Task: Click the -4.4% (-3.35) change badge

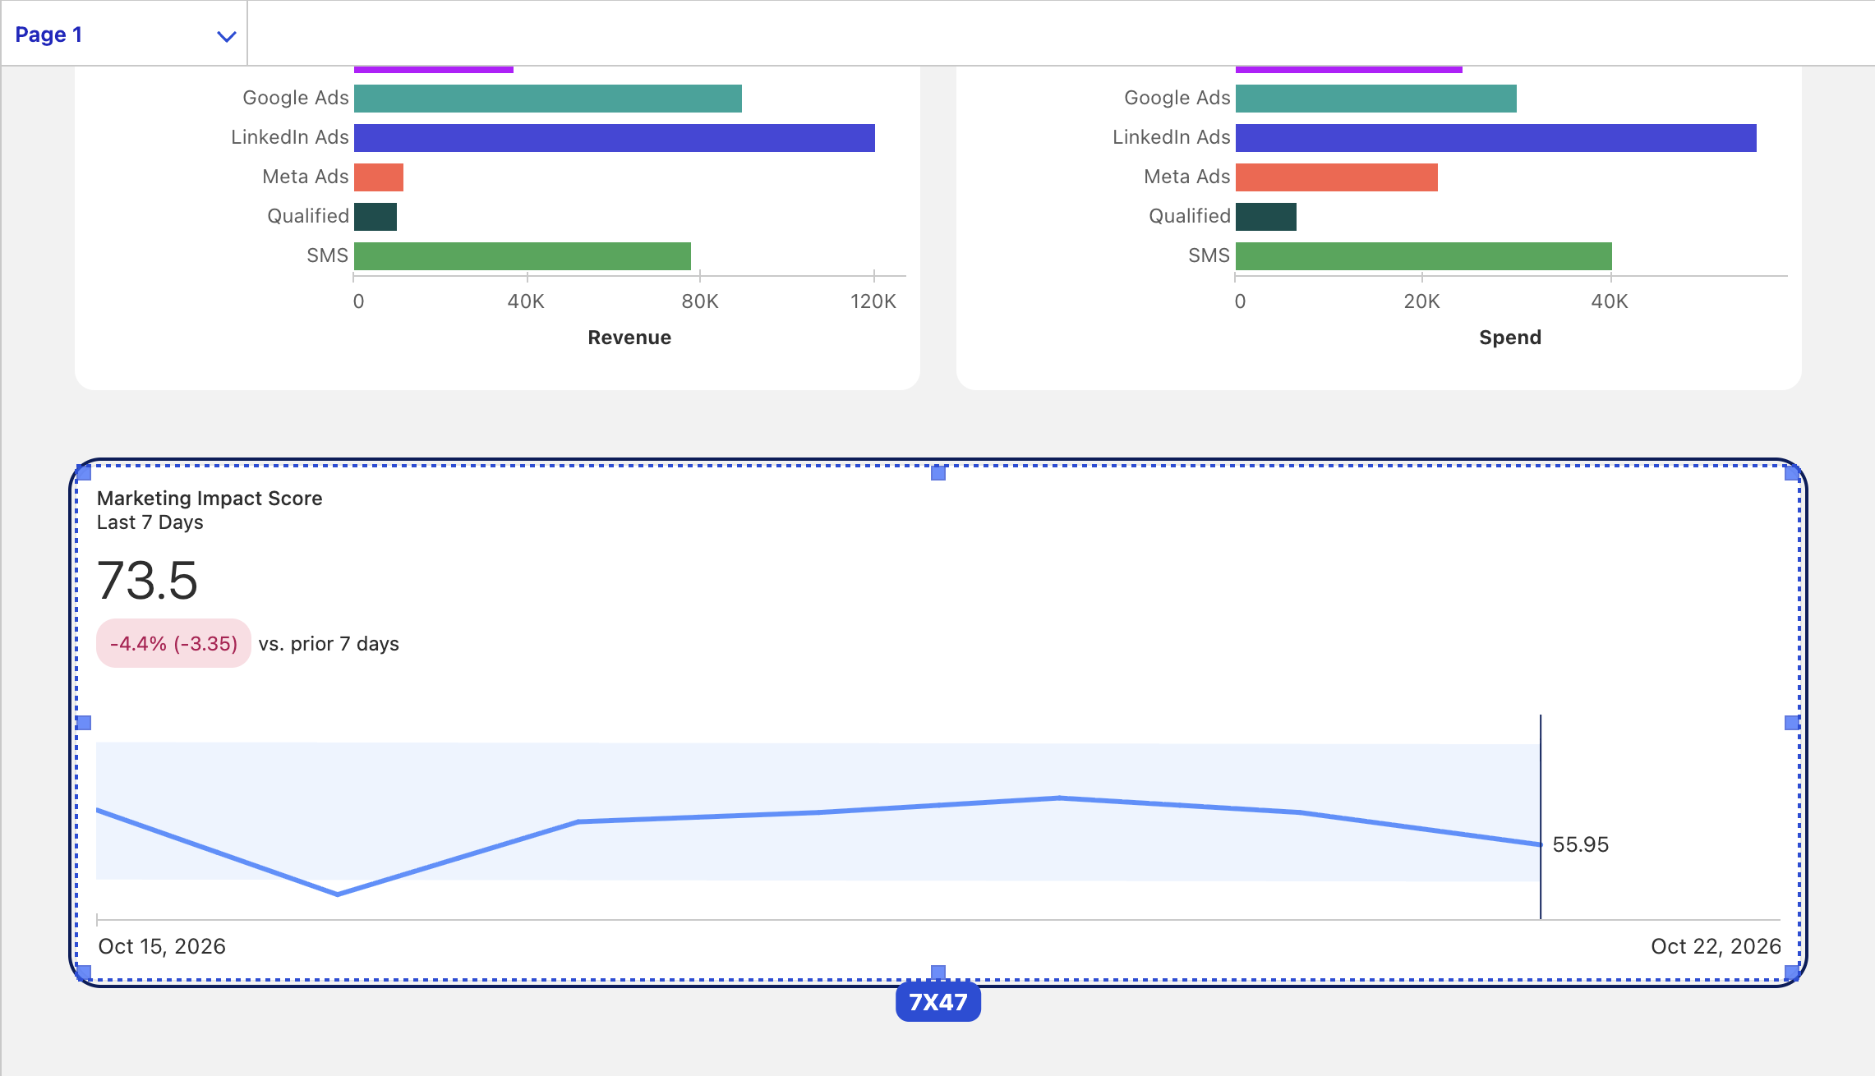Action: [x=173, y=643]
